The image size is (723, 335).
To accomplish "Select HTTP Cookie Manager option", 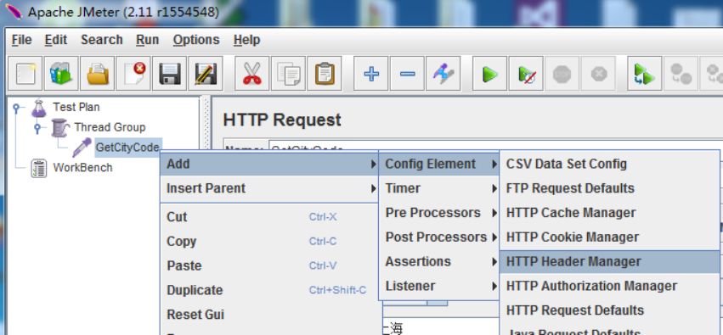I will (609, 237).
